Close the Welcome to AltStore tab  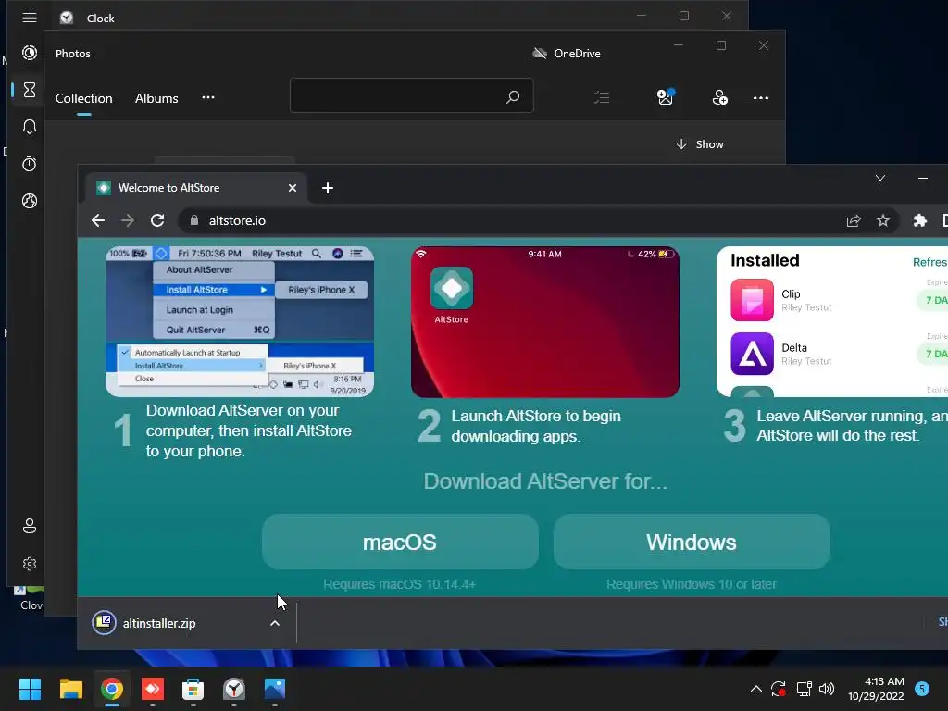(293, 188)
